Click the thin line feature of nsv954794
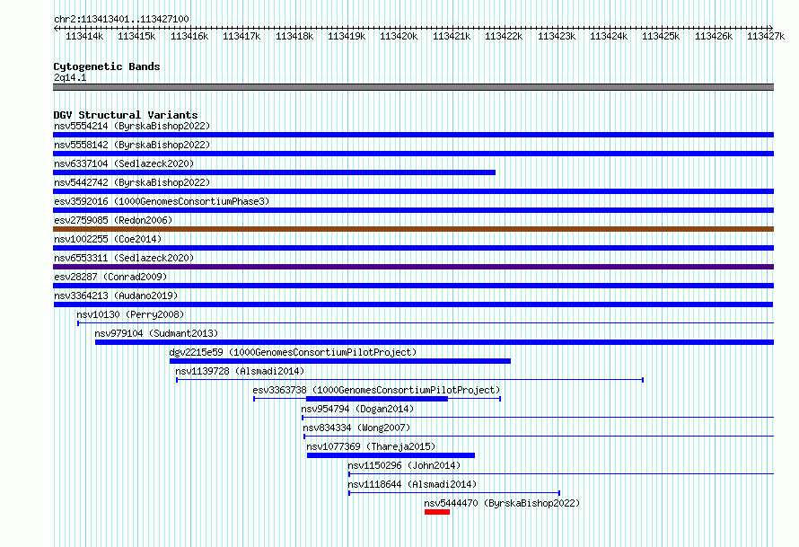This screenshot has width=799, height=547. click(538, 418)
